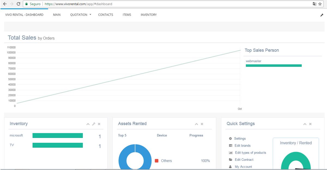Open the MAIN menu item
Screen dimensions: 327x170
pyautogui.click(x=57, y=15)
